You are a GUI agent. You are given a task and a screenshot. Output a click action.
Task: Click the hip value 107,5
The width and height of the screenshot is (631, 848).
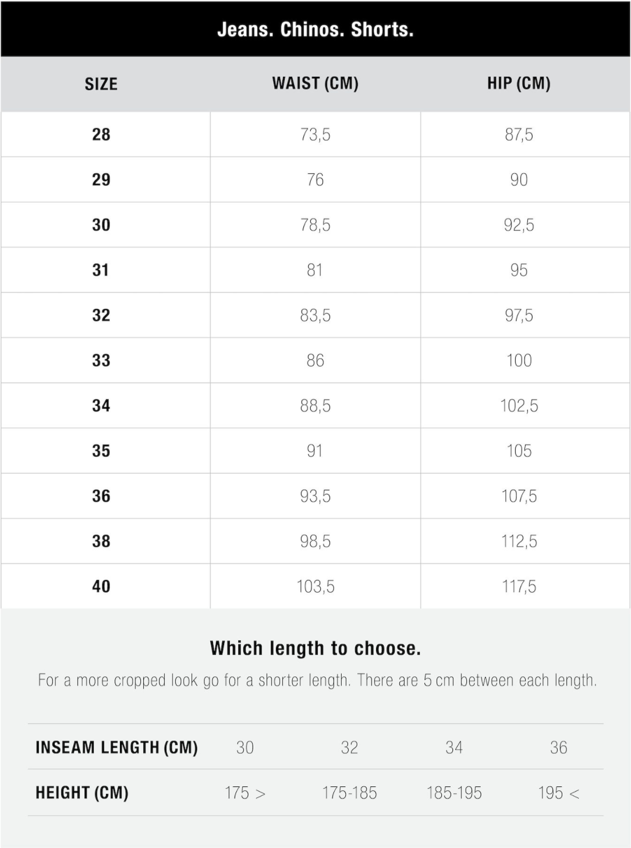pyautogui.click(x=519, y=496)
